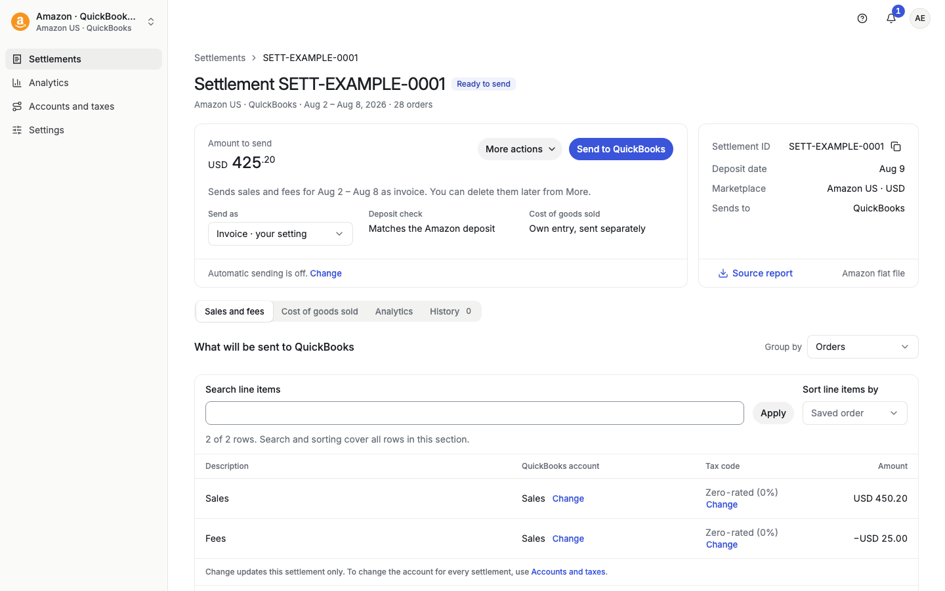Change tax code for Fees row

(x=722, y=544)
